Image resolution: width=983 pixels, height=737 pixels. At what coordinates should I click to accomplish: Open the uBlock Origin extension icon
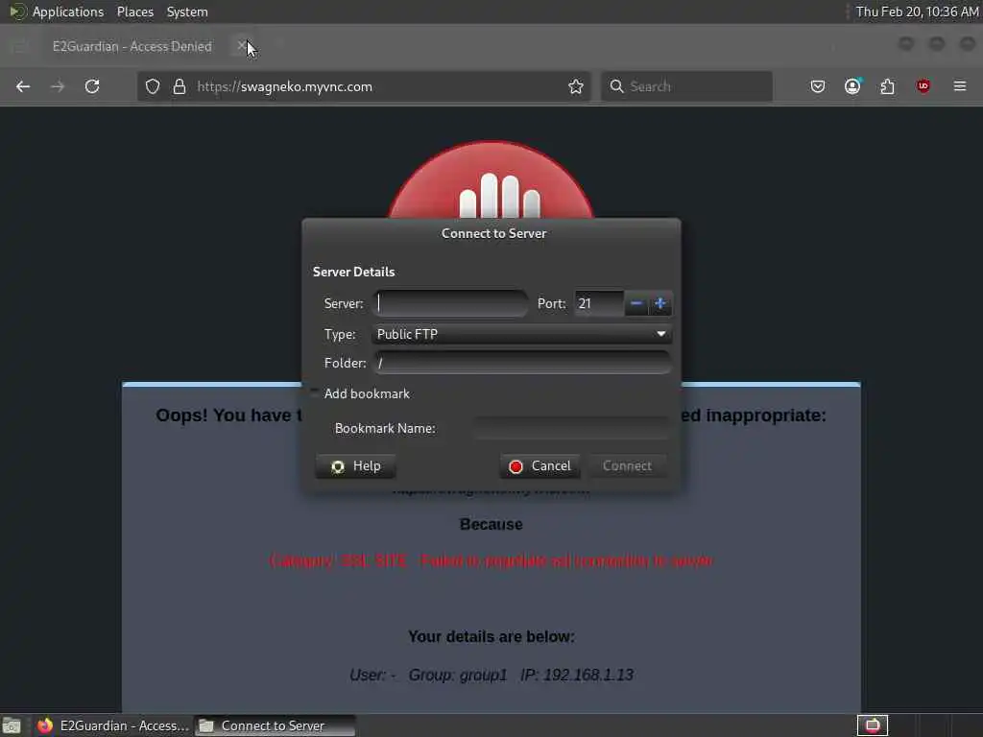click(x=923, y=86)
